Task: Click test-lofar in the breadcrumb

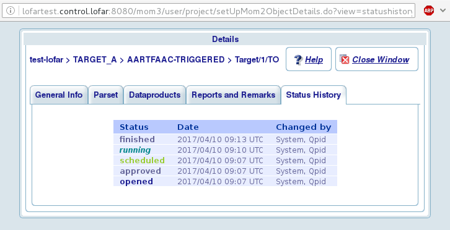Action: [x=46, y=59]
